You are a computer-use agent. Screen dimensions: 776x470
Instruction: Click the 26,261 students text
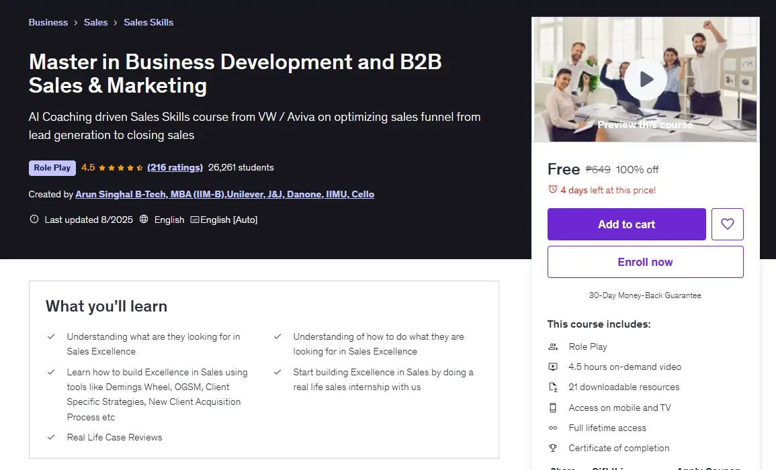point(241,167)
